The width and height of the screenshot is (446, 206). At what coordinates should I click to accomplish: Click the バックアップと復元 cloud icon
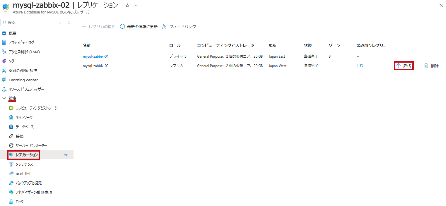pyautogui.click(x=11, y=183)
